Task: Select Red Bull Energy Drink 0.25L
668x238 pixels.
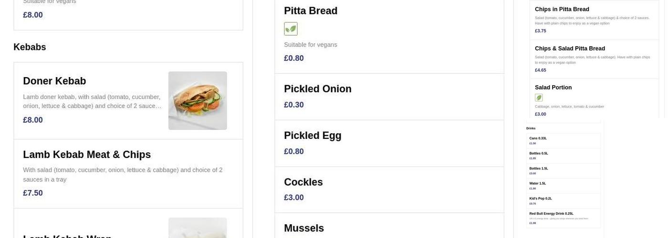Action: pos(551,214)
